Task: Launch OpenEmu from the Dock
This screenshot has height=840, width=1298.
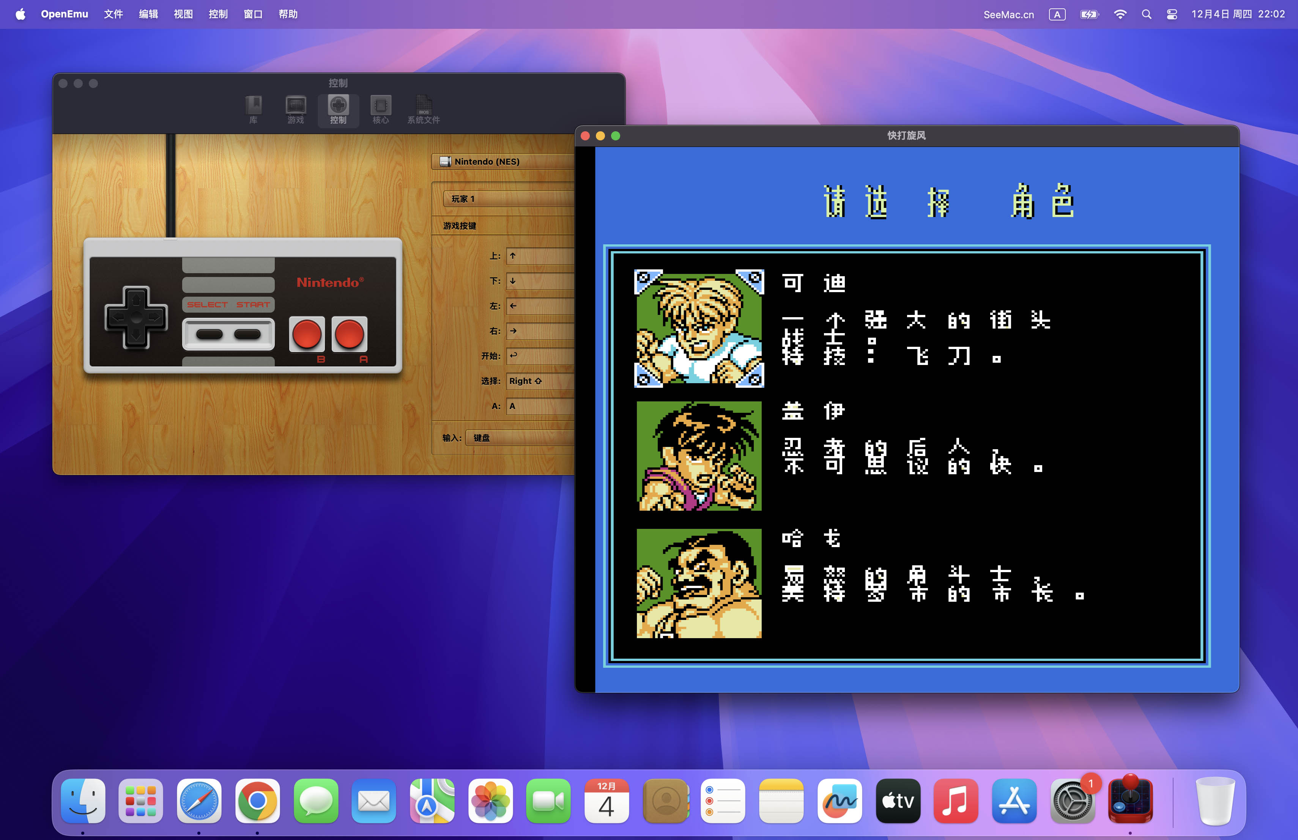Action: tap(1130, 801)
